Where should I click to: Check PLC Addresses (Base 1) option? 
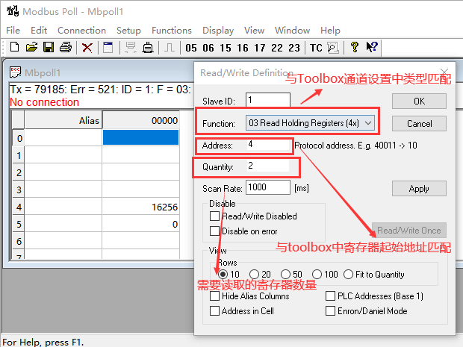pyautogui.click(x=330, y=296)
